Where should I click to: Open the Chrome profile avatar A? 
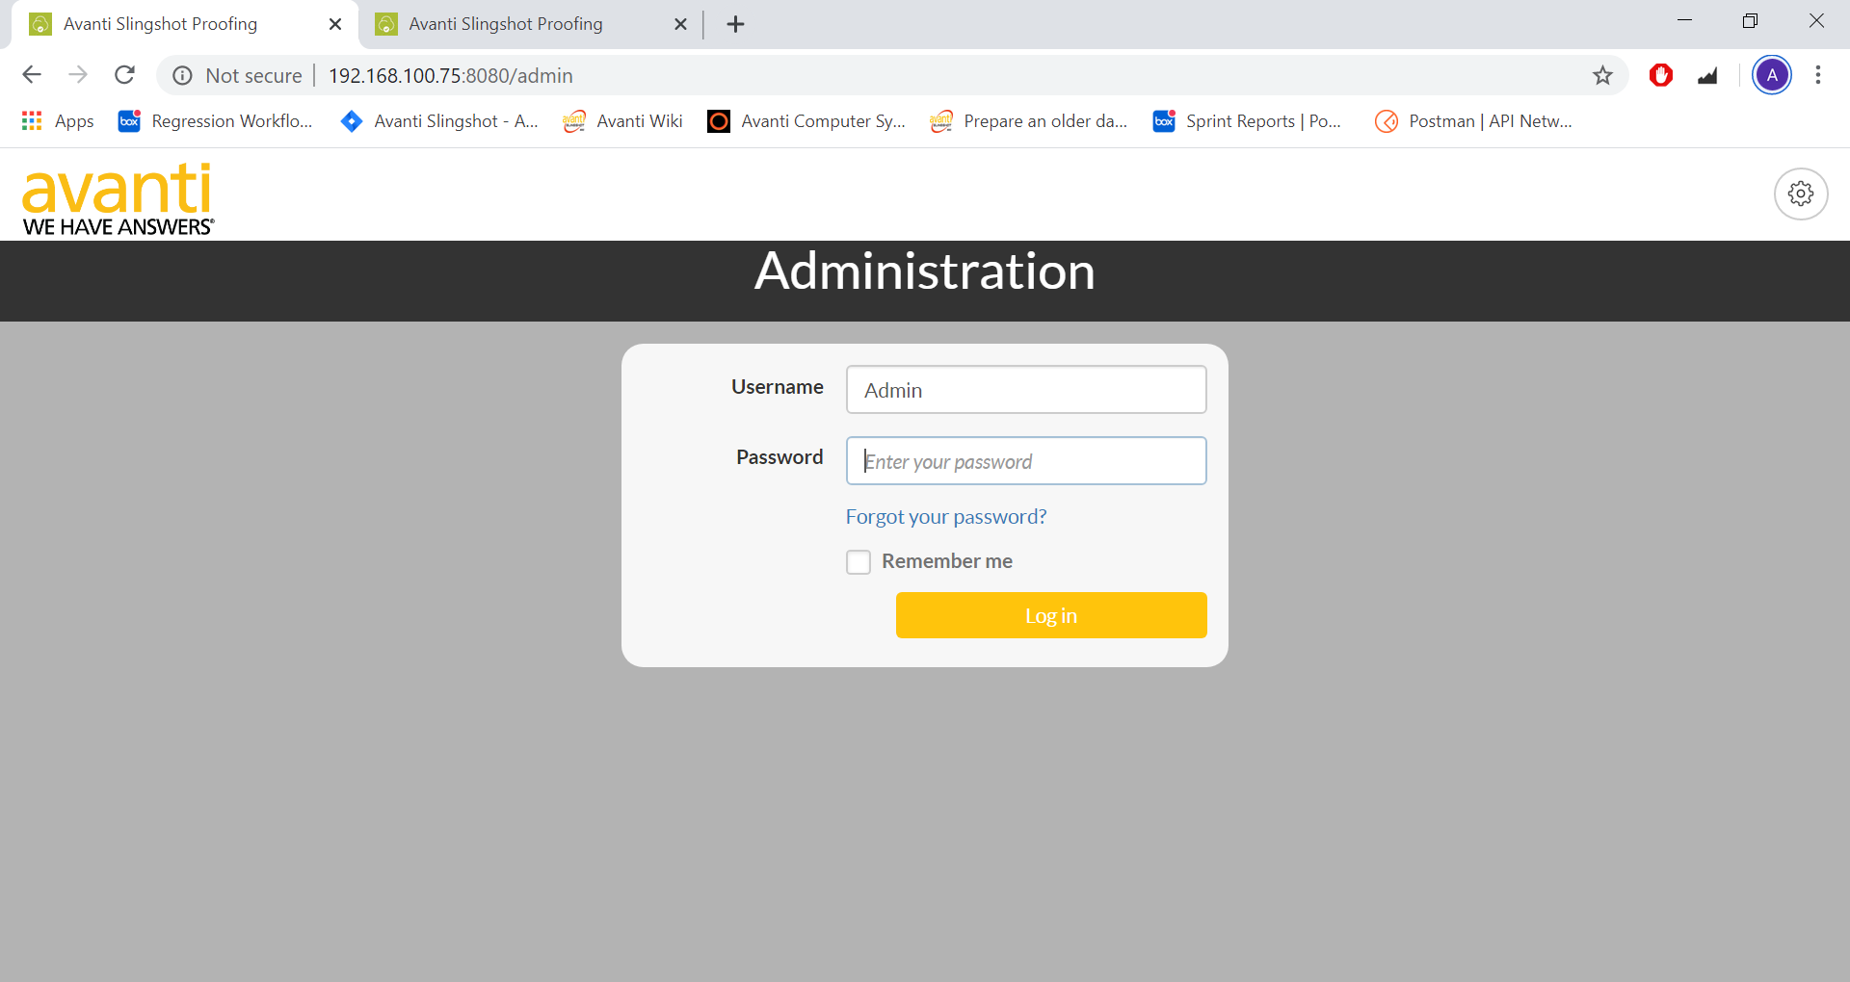coord(1772,75)
